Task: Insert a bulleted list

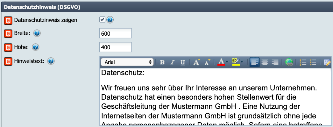Action: click(313, 62)
